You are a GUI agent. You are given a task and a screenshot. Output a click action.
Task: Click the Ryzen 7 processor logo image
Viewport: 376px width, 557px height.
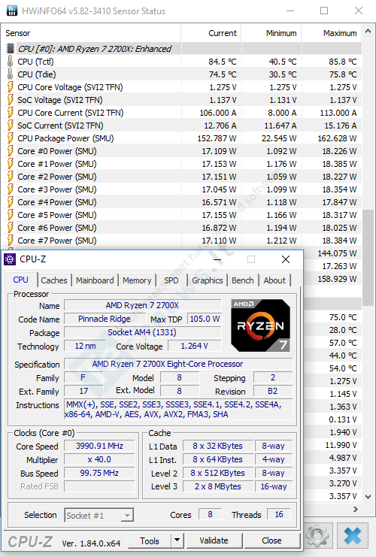[x=260, y=325]
